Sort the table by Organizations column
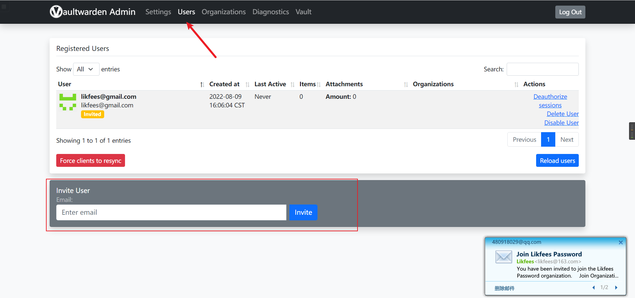This screenshot has height=298, width=635. [x=433, y=84]
